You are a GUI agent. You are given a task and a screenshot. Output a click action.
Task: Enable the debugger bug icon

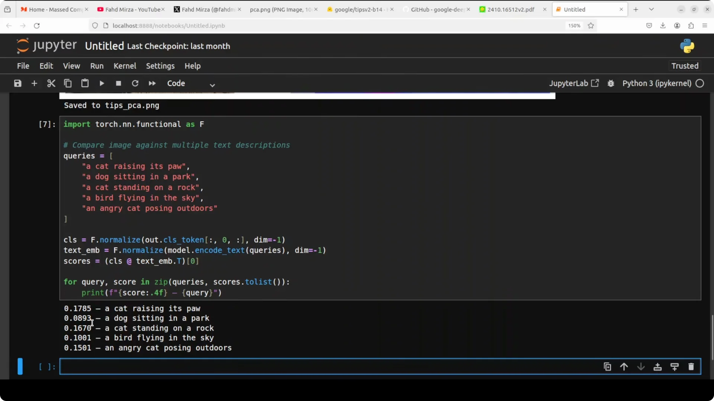(611, 83)
